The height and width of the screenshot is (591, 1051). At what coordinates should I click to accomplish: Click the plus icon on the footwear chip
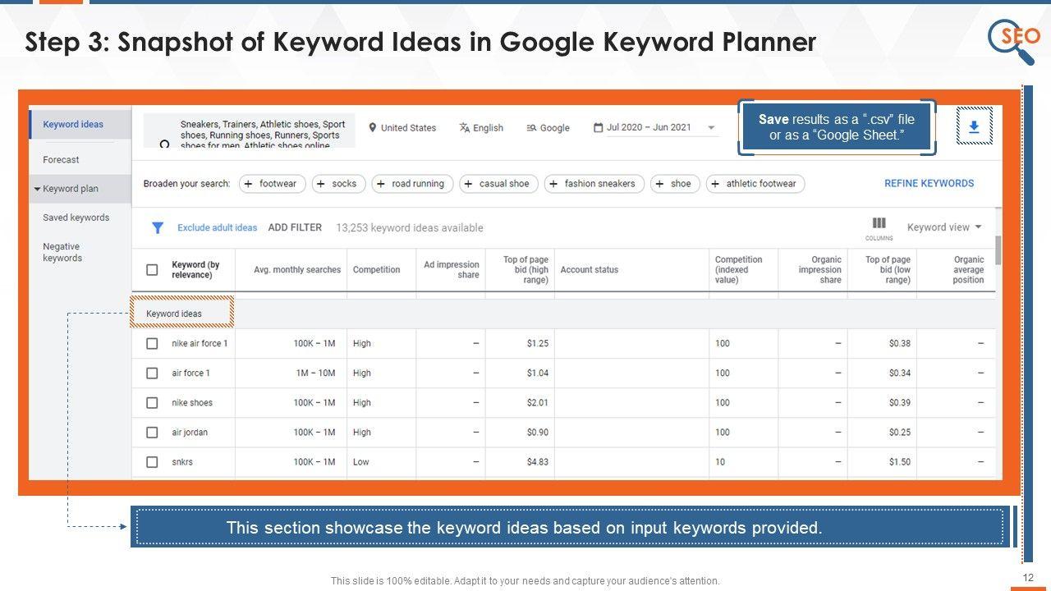pos(250,184)
